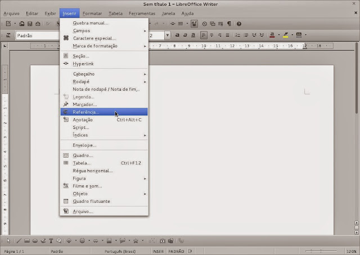The height and width of the screenshot is (255, 360).
Task: Click the Padrão paragraph style field
Action: [x=38, y=35]
